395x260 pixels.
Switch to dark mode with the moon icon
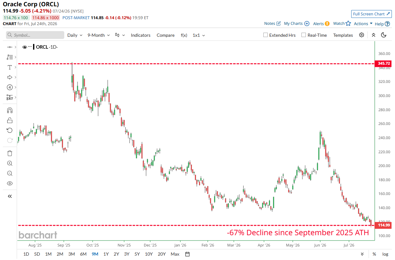pos(384,35)
